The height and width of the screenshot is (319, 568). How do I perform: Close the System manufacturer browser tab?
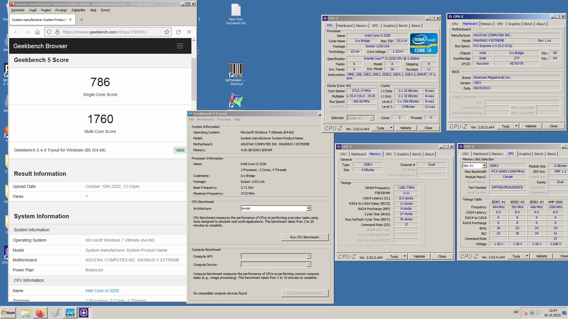click(x=70, y=20)
